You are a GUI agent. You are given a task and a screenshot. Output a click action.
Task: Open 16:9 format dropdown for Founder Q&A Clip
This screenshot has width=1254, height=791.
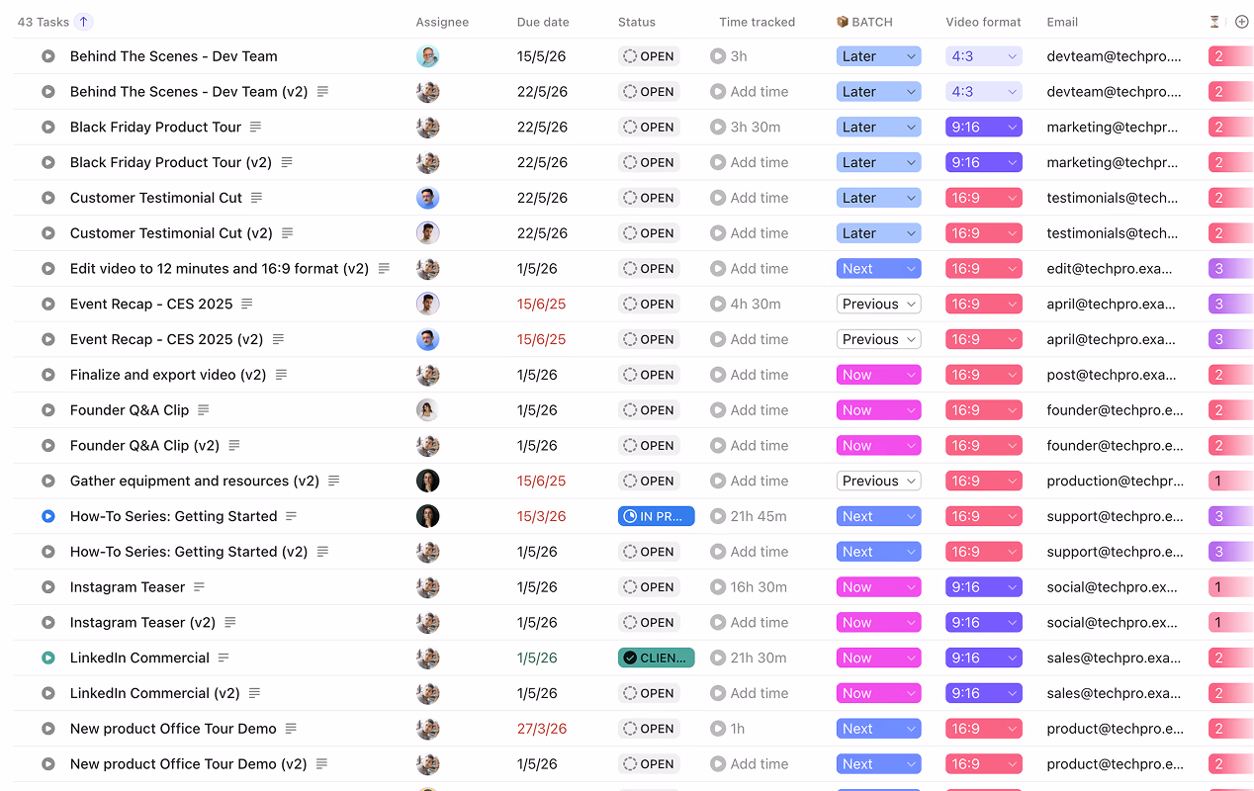[983, 410]
